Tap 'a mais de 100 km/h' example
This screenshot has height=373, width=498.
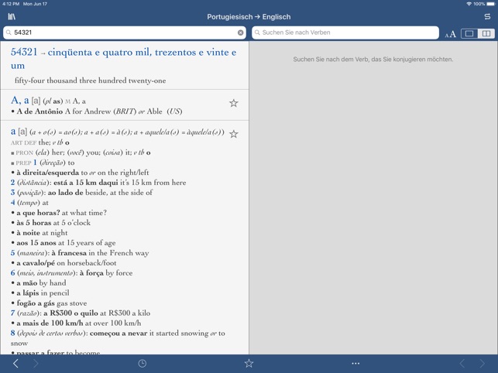click(x=50, y=323)
